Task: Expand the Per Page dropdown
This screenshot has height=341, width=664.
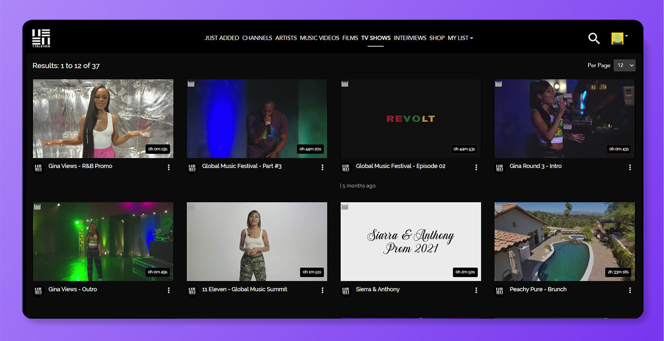Action: point(625,65)
